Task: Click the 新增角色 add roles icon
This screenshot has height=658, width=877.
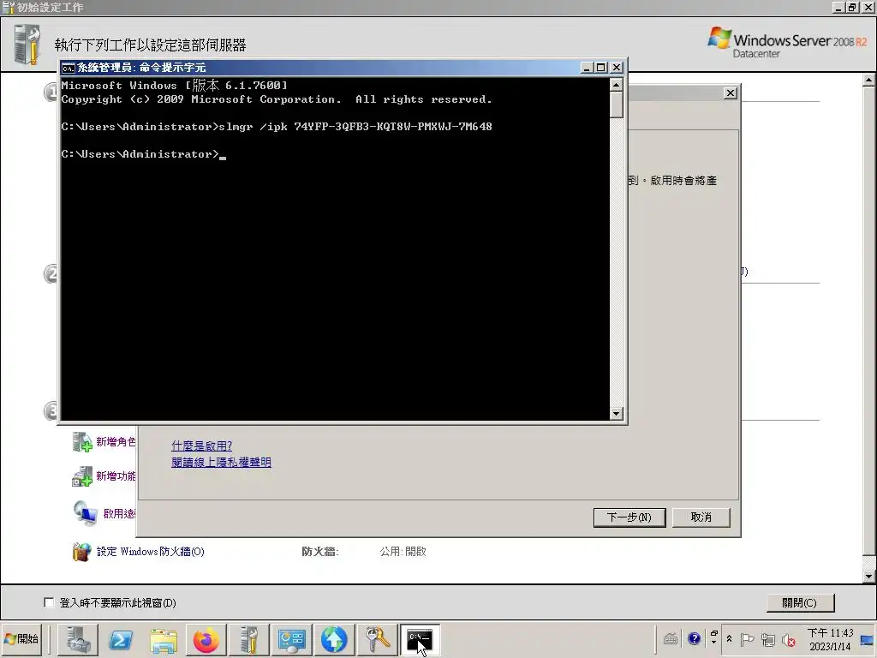Action: 82,441
